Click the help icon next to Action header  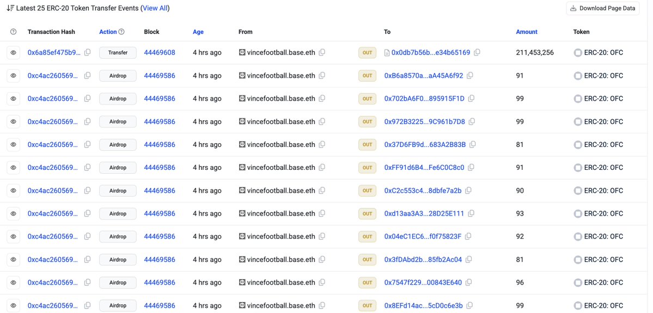[x=121, y=32]
